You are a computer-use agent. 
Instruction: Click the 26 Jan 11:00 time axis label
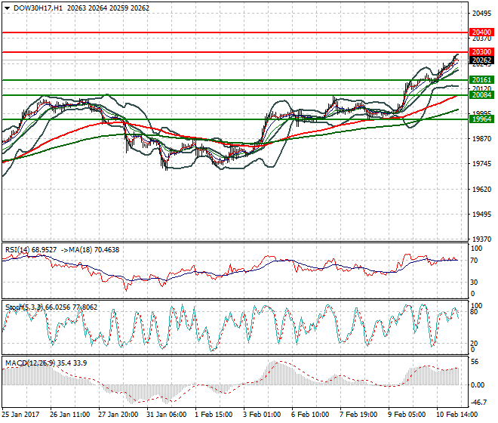point(70,415)
